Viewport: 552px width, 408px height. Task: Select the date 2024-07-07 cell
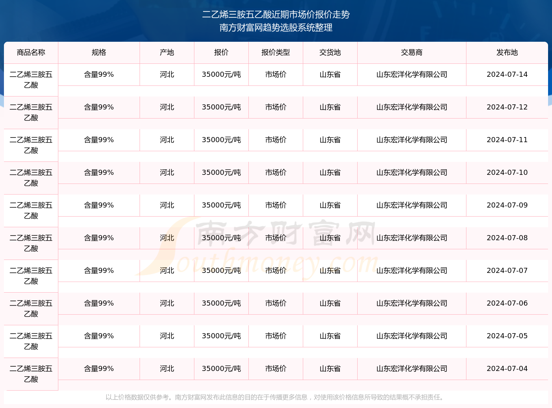(x=507, y=271)
